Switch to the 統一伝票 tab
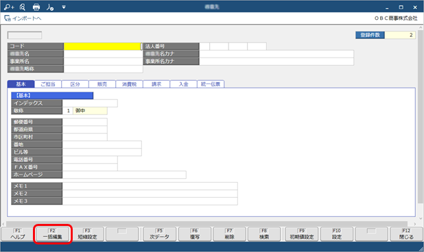The width and height of the screenshot is (424, 252). coord(211,84)
